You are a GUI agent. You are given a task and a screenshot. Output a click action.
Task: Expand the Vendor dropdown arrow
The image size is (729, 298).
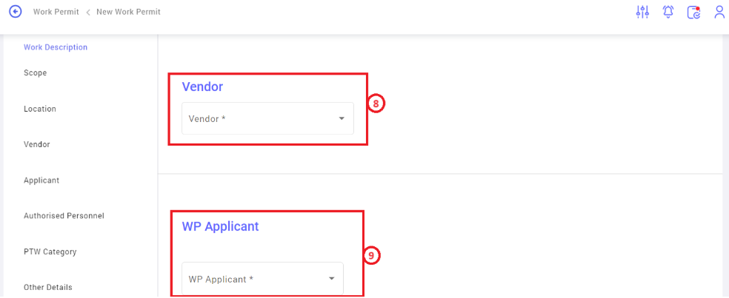[342, 119]
